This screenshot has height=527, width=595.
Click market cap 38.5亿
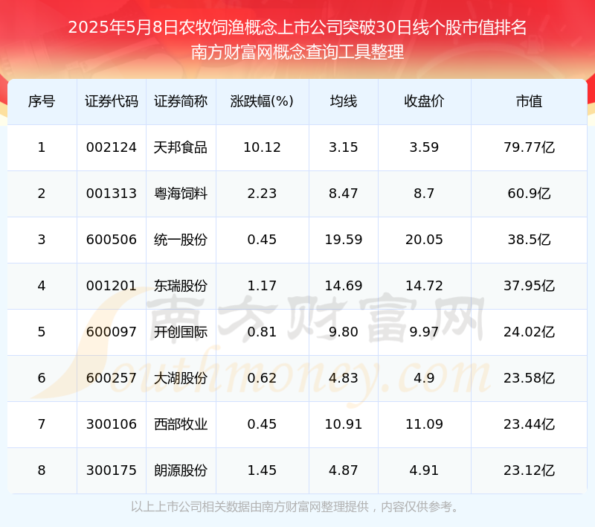tap(529, 240)
